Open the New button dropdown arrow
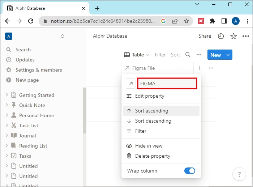This screenshot has width=253, height=187. pos(228,55)
